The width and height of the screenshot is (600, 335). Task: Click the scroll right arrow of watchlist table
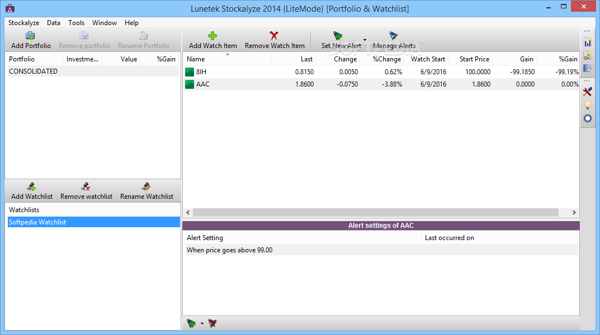574,212
